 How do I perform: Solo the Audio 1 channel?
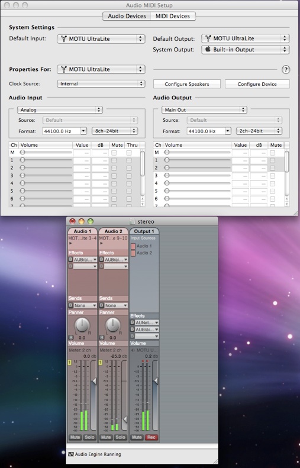pyautogui.click(x=89, y=437)
